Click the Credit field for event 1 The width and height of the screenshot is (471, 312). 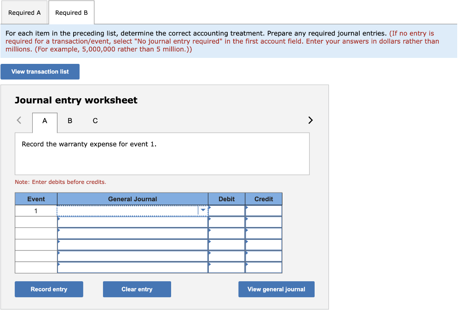(264, 210)
